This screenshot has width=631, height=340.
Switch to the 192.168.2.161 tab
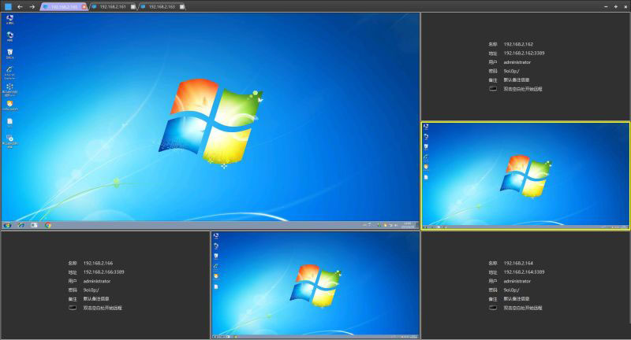click(x=113, y=6)
